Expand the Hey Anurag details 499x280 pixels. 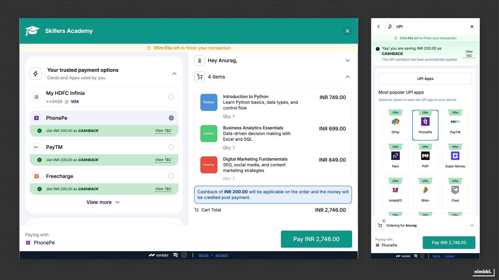click(347, 60)
